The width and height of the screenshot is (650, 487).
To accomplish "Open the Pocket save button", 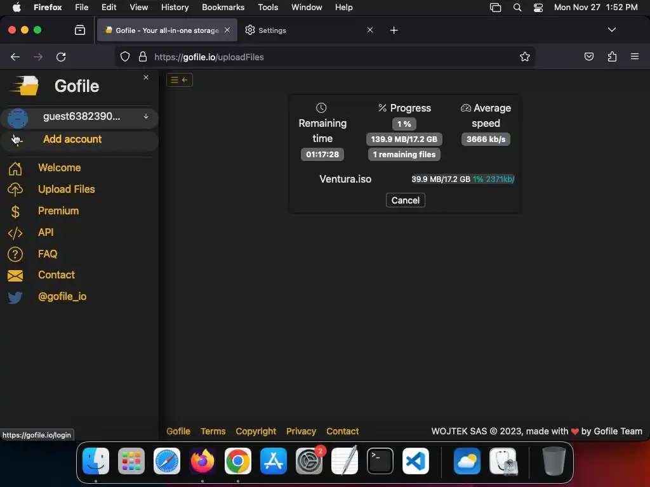I will click(x=588, y=56).
